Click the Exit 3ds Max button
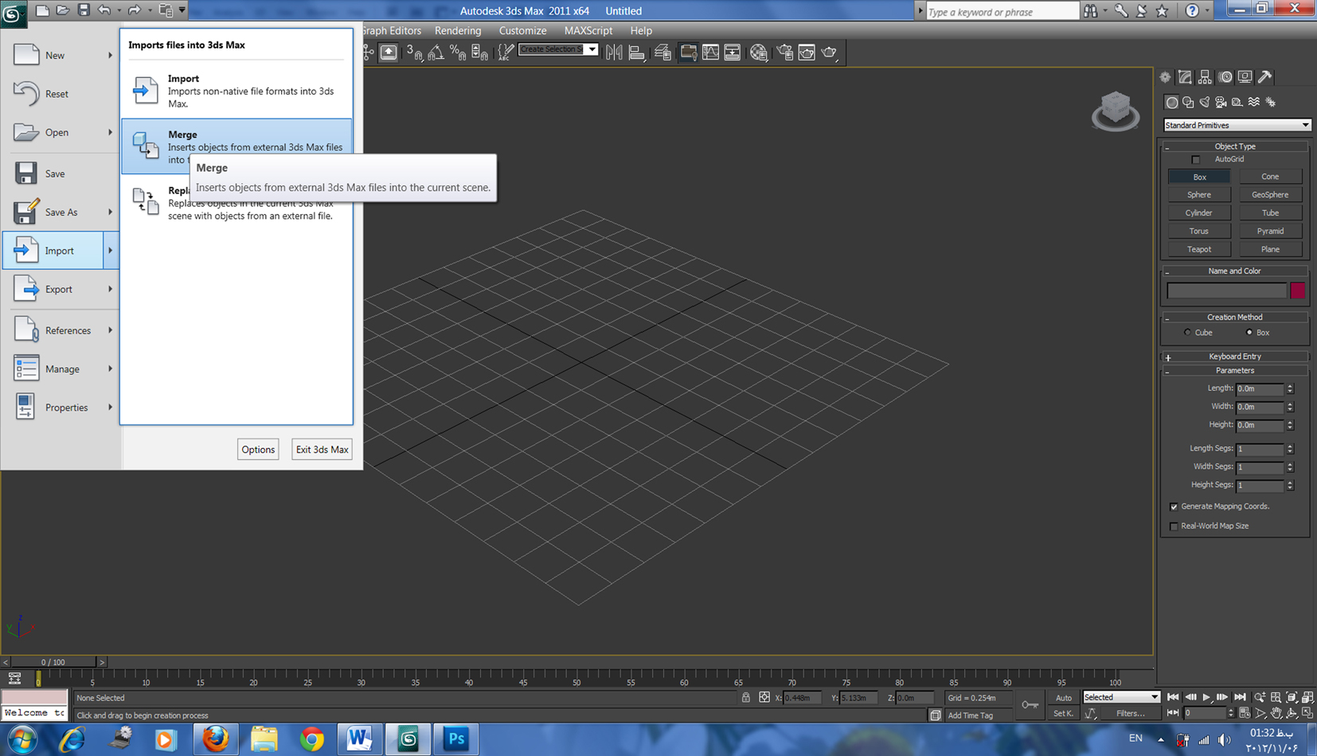 pos(322,450)
